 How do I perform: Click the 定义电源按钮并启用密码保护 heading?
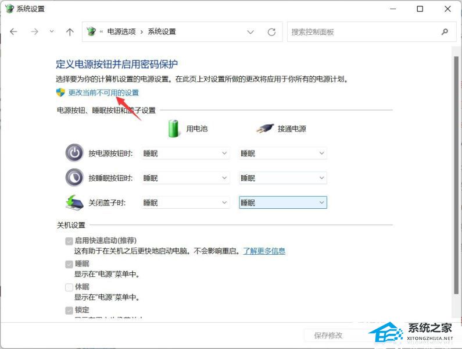point(117,65)
